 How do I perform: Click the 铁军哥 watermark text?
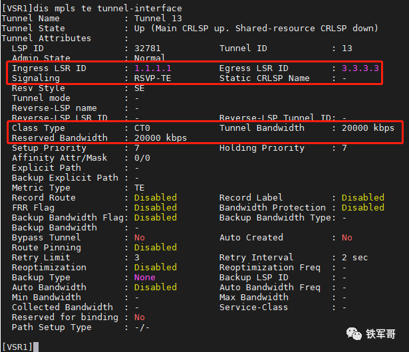(x=380, y=334)
